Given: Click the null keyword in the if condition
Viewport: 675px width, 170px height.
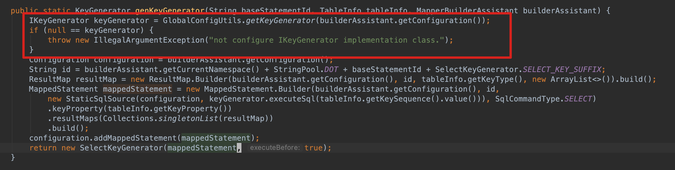Looking at the screenshot, I should coord(57,31).
